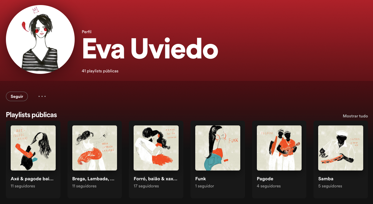Screen dimensions: 373x204
Task: Open the Forró, baião & xaxado cover art
Action: pos(156,148)
